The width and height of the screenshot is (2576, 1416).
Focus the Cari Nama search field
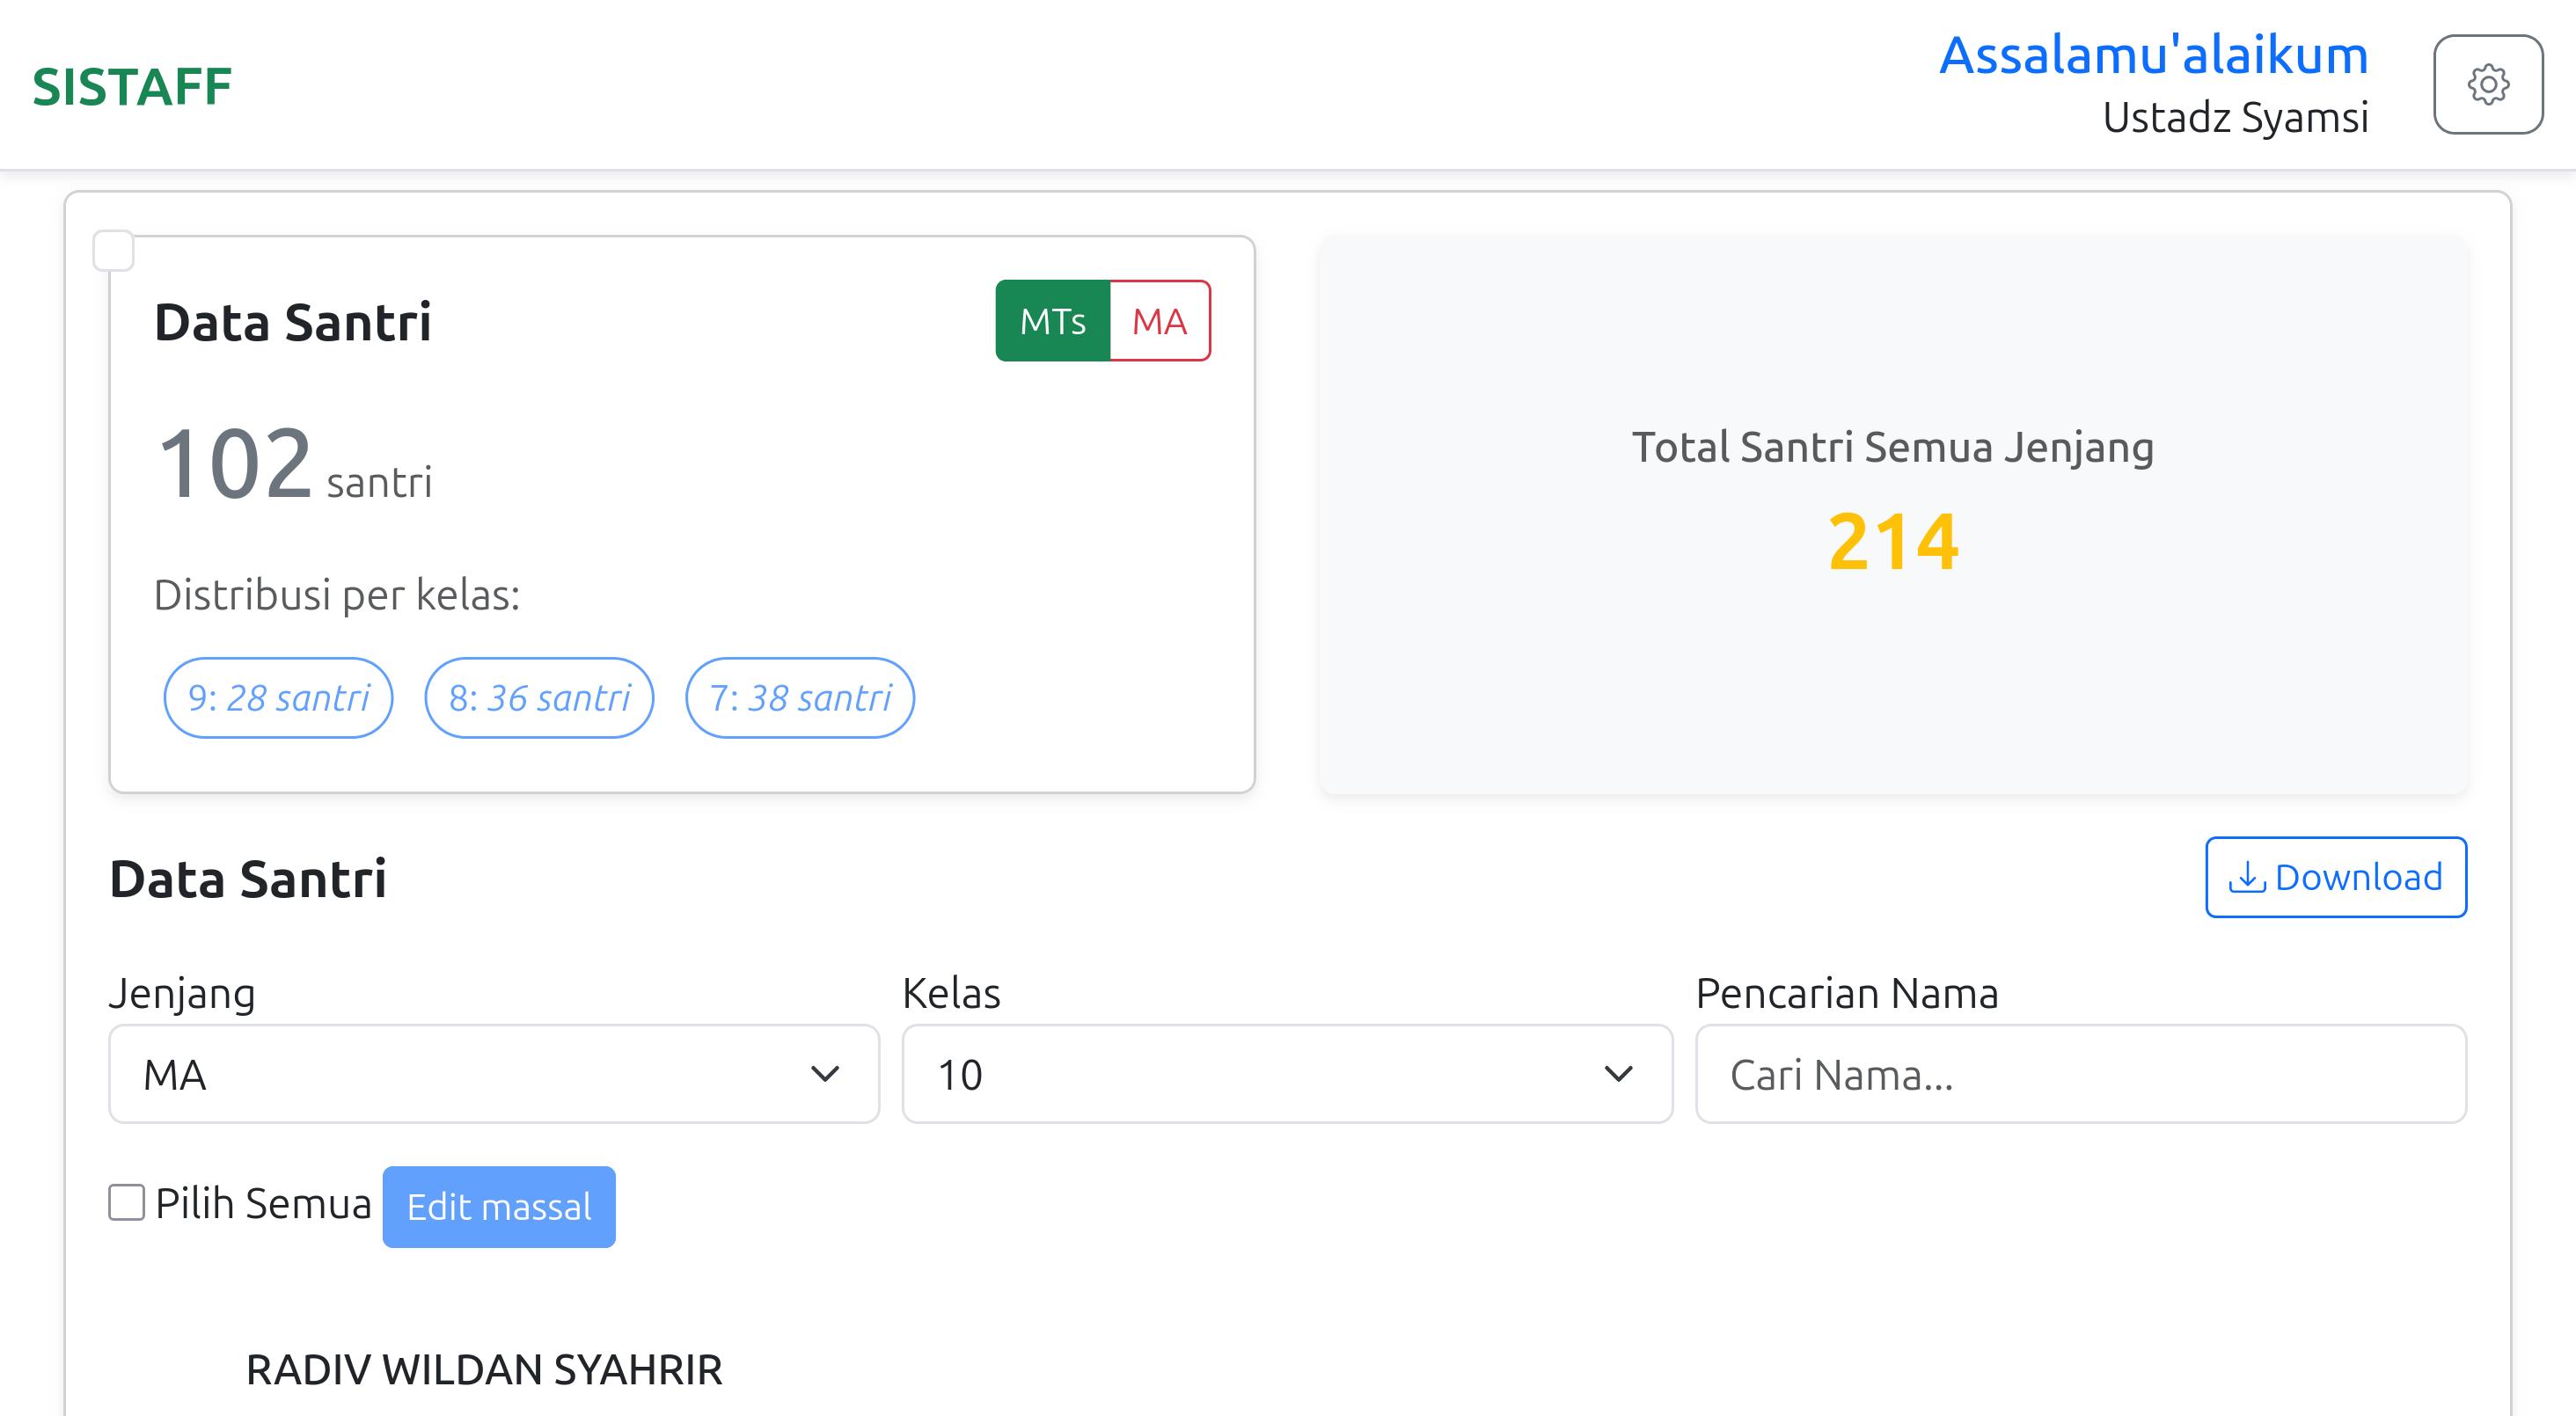point(2080,1074)
